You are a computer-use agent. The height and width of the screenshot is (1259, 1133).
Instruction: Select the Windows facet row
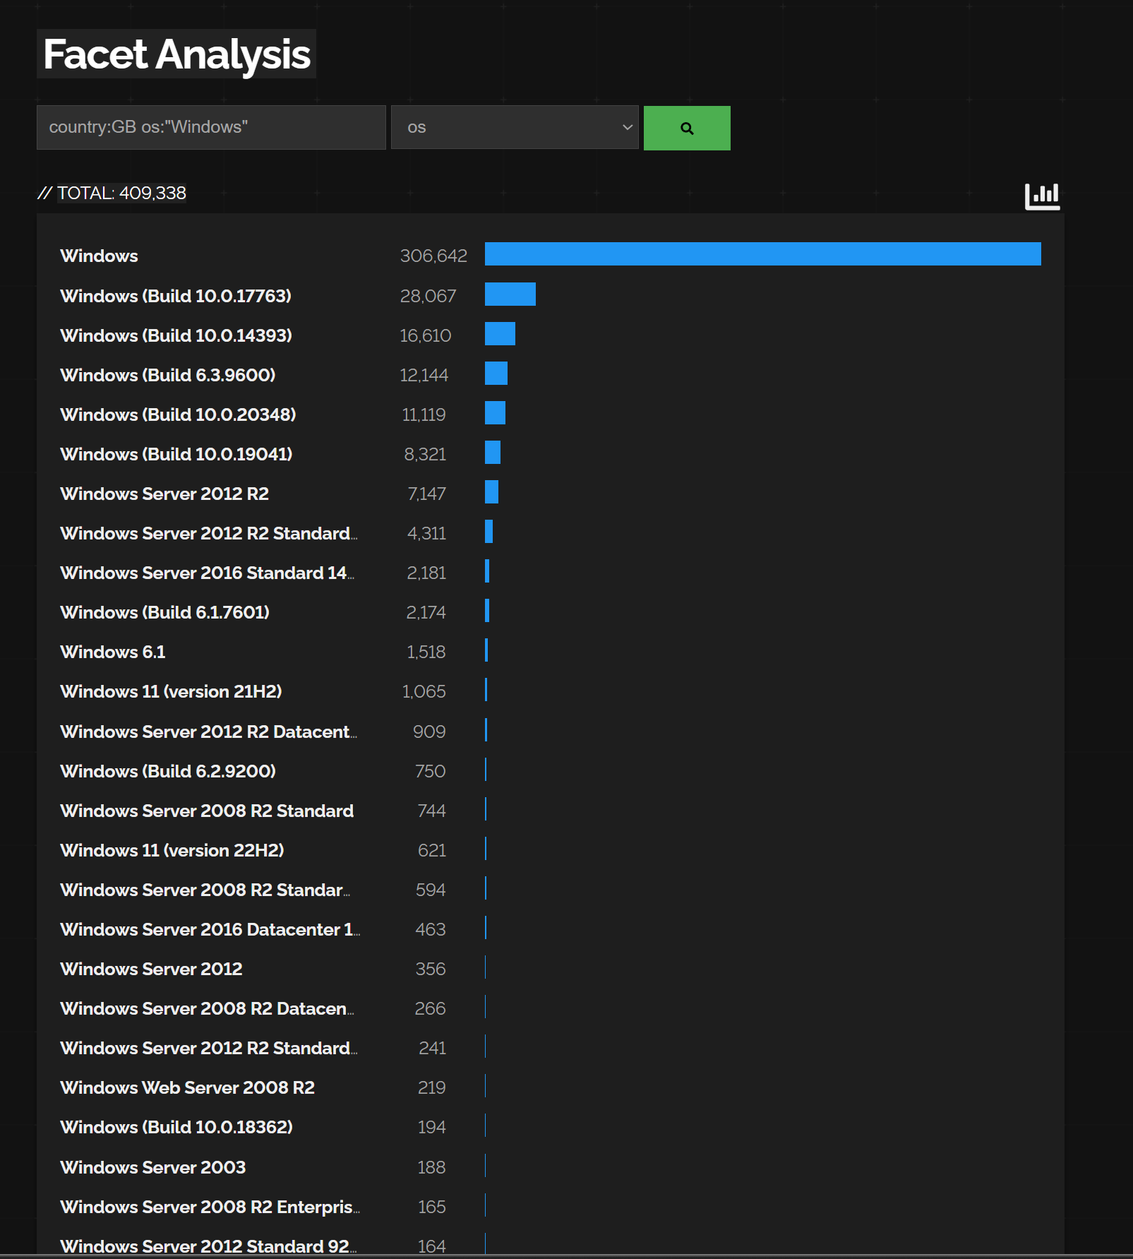[x=99, y=256]
